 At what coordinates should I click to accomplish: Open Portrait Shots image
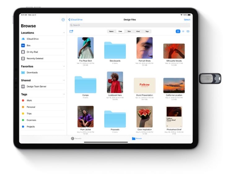tap(144, 48)
